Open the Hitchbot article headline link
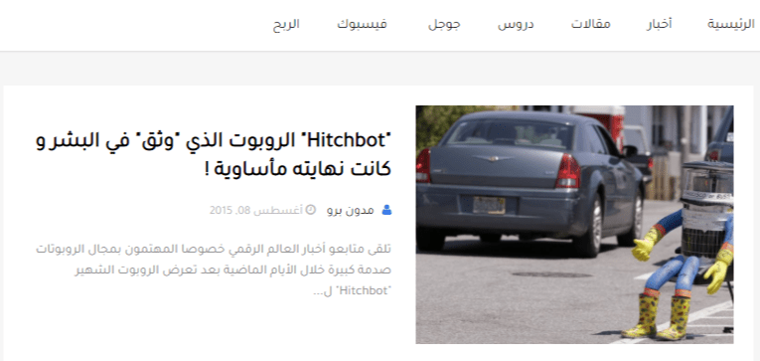The height and width of the screenshot is (361, 760). (x=214, y=155)
